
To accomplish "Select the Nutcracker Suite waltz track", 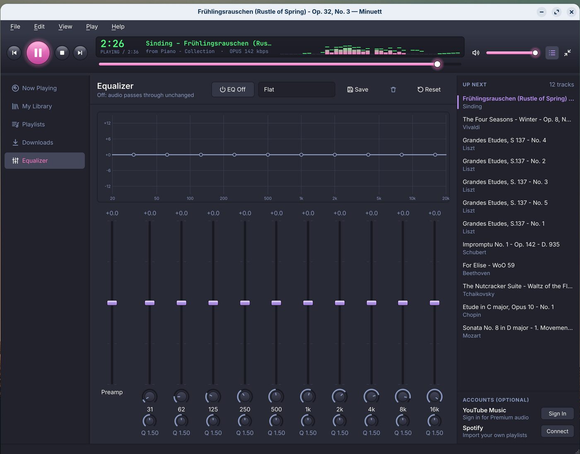I will click(518, 290).
